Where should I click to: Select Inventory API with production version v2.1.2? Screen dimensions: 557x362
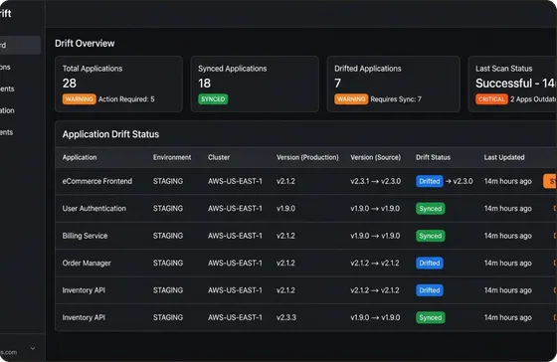point(84,290)
